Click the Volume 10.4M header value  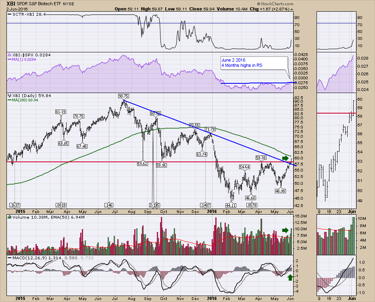pos(232,9)
